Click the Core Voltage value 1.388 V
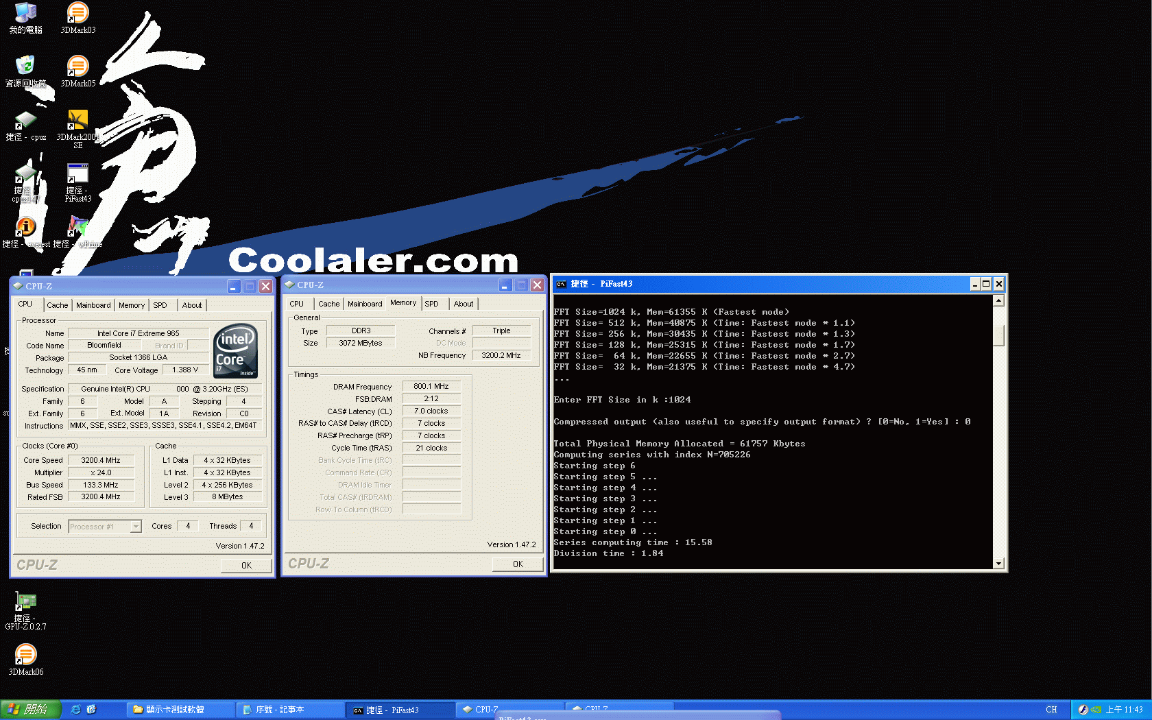The image size is (1152, 720). (185, 370)
